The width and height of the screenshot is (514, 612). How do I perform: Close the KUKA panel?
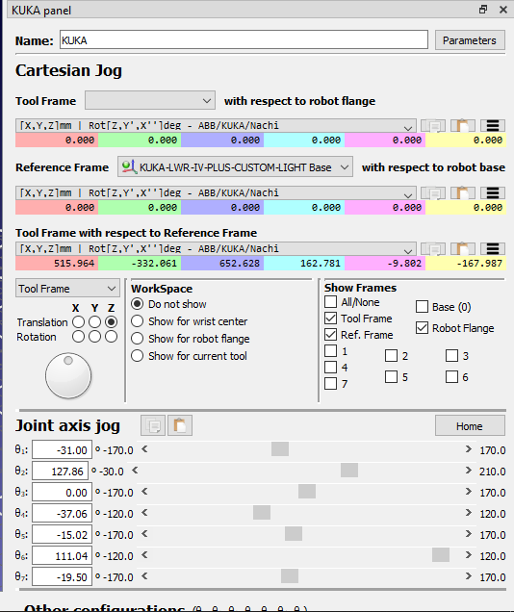[x=503, y=10]
